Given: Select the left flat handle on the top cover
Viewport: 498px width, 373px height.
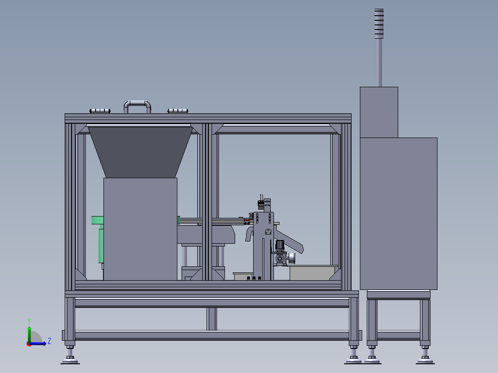Looking at the screenshot, I should (x=100, y=111).
